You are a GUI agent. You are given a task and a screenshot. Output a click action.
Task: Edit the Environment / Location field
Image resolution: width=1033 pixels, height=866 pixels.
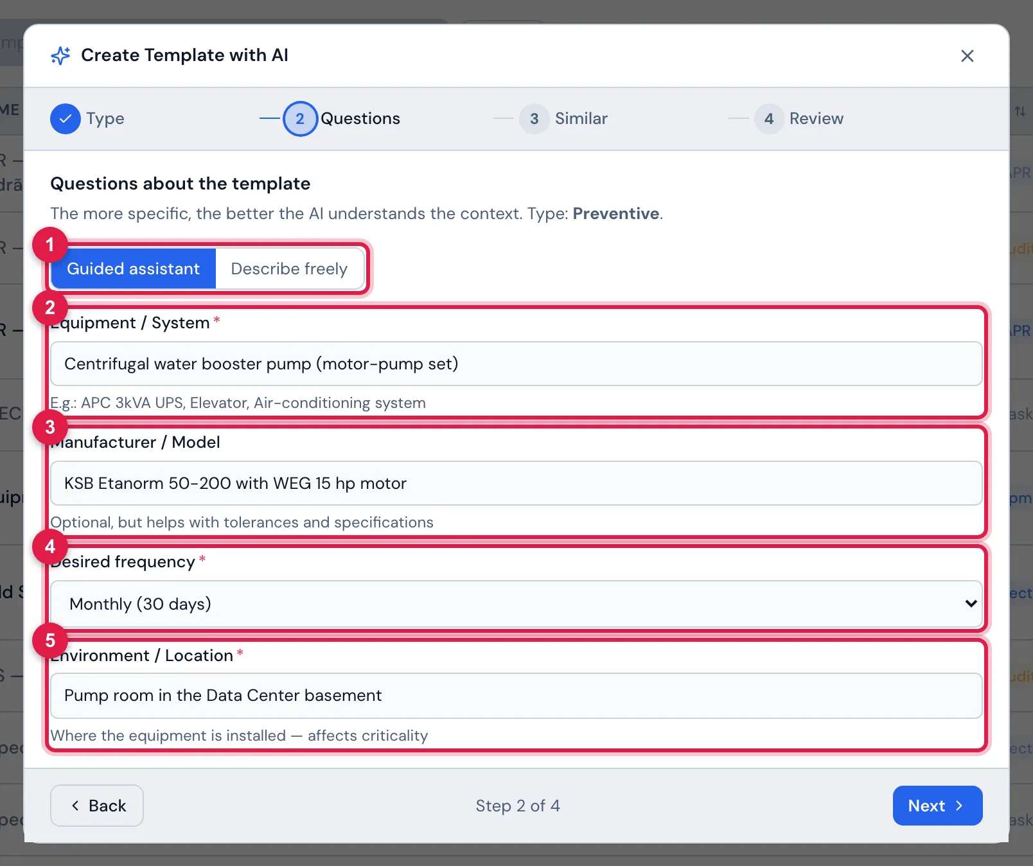516,695
